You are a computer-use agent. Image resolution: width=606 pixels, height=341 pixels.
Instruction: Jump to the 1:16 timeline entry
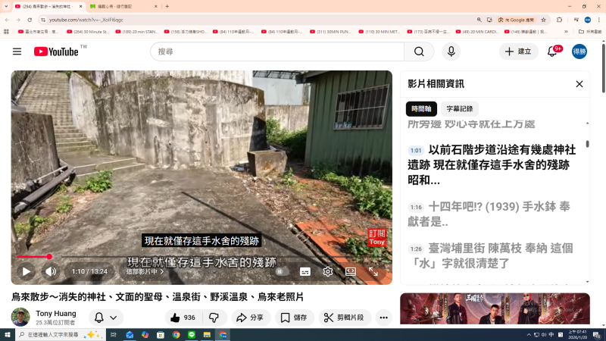416,207
